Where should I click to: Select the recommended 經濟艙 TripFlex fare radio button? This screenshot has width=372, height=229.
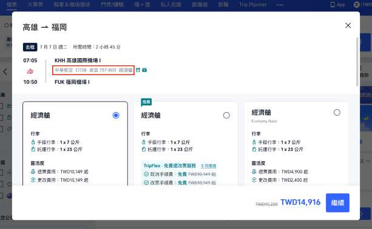tap(226, 115)
